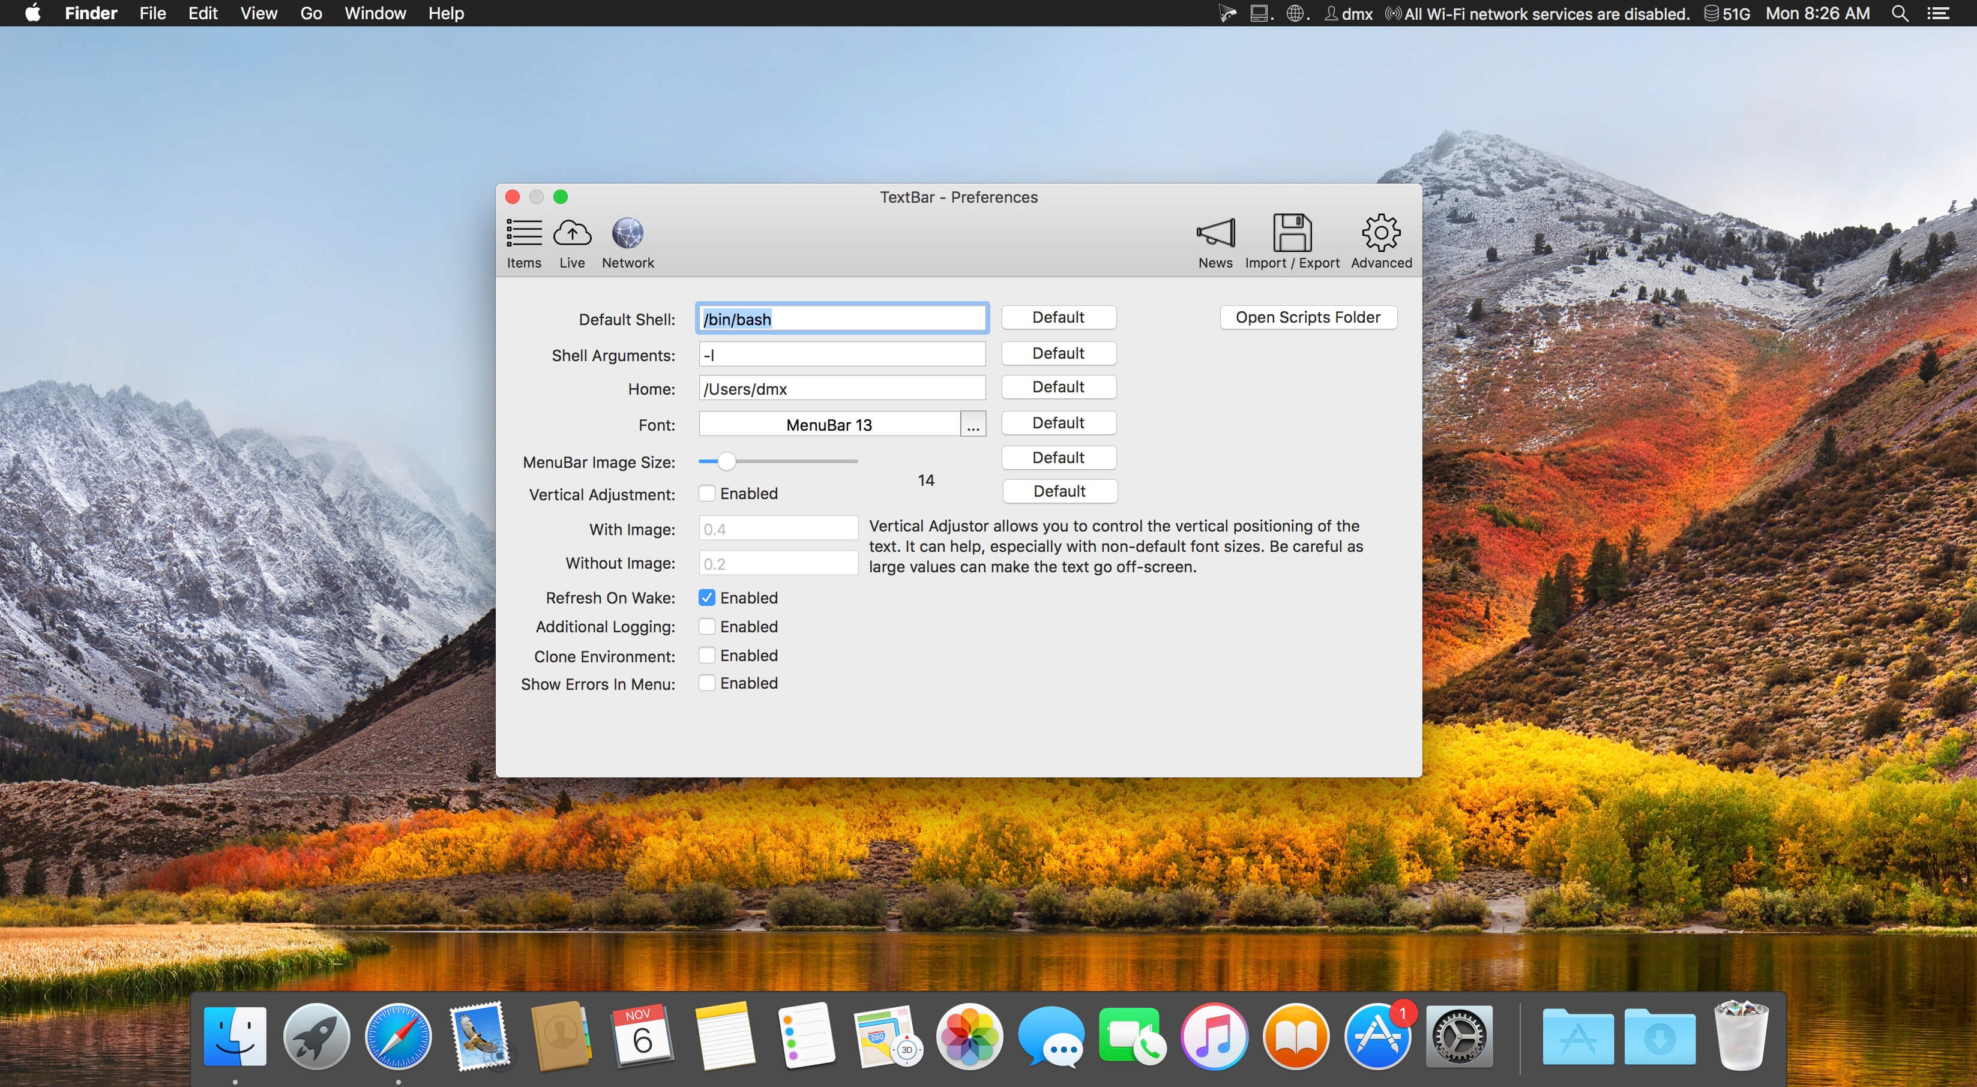Click into the Home path field

(x=842, y=388)
